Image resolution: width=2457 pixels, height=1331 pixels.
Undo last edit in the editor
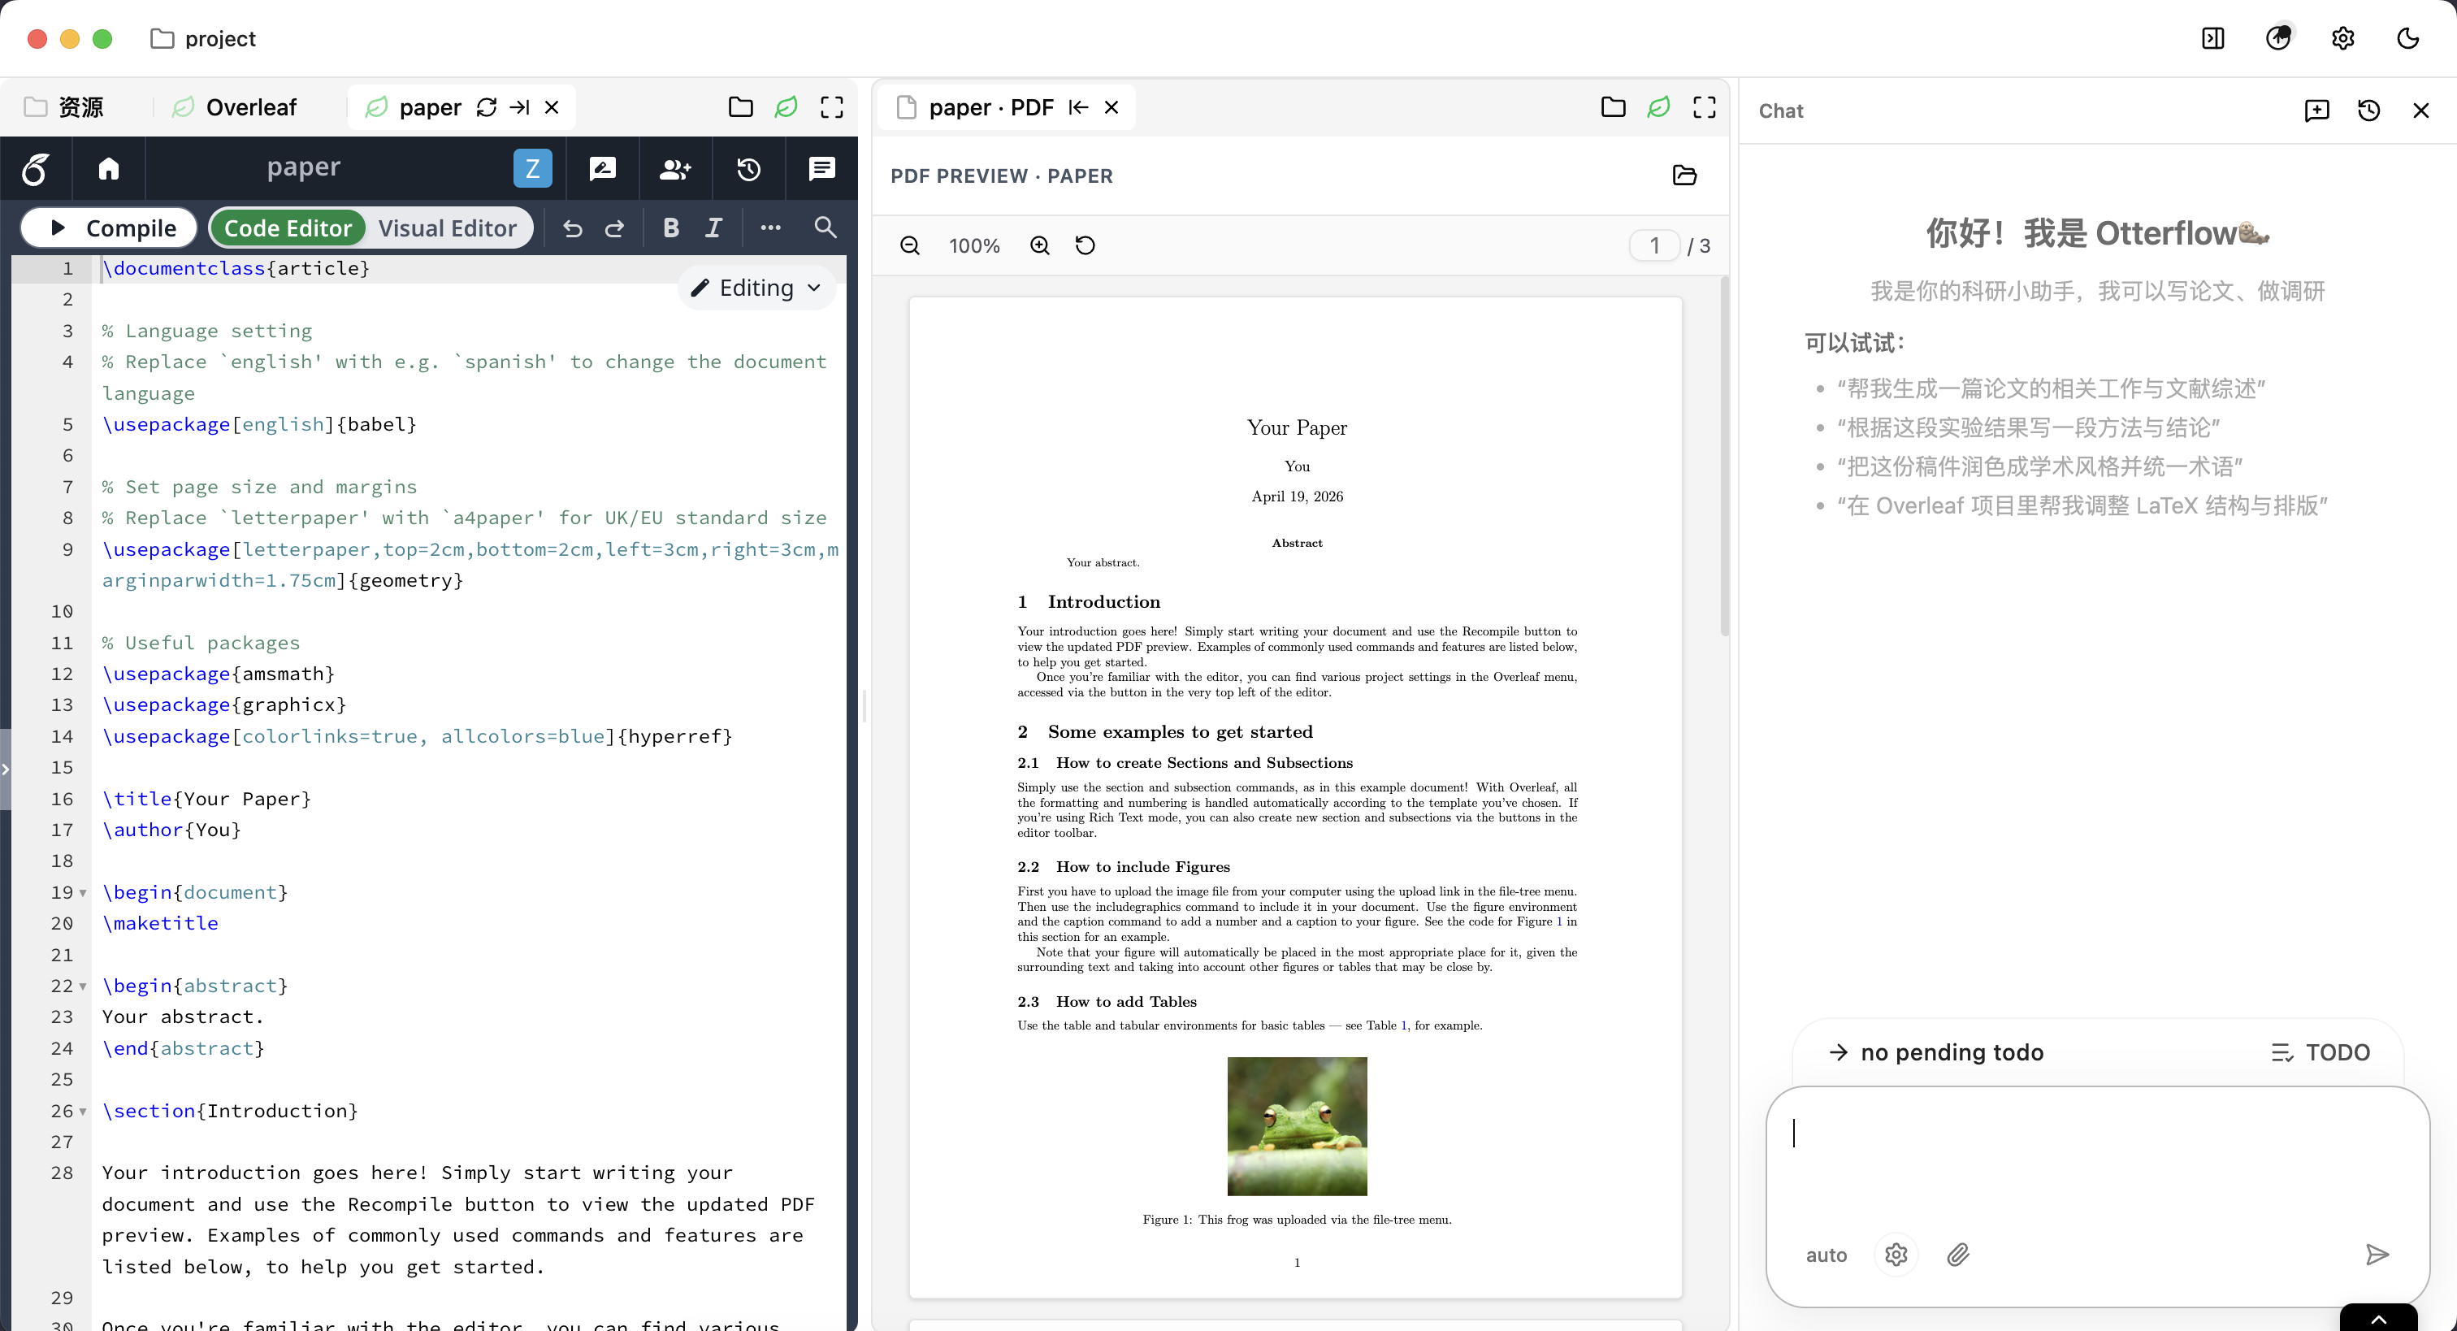point(572,228)
